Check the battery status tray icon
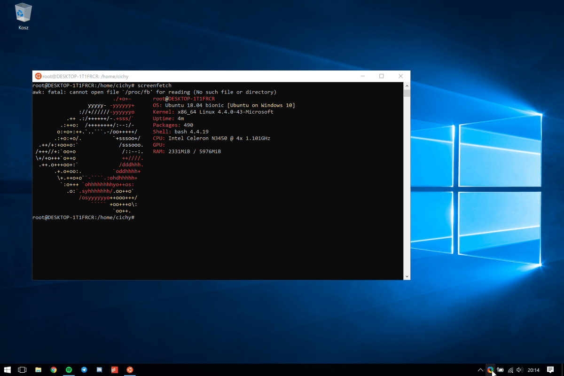564x376 pixels. (x=501, y=370)
